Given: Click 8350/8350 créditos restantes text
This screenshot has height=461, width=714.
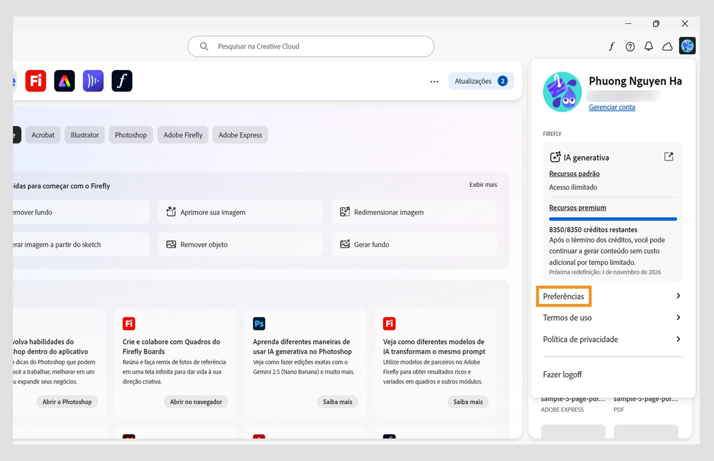Looking at the screenshot, I should point(593,230).
